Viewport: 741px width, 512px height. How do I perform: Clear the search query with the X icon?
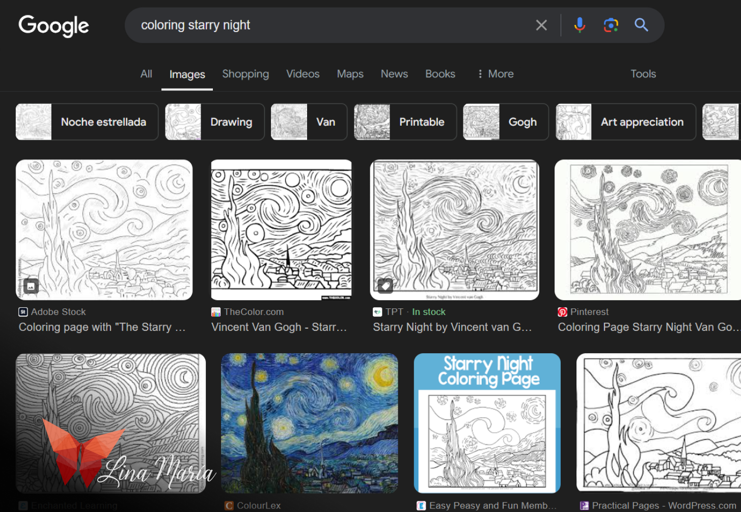[541, 25]
